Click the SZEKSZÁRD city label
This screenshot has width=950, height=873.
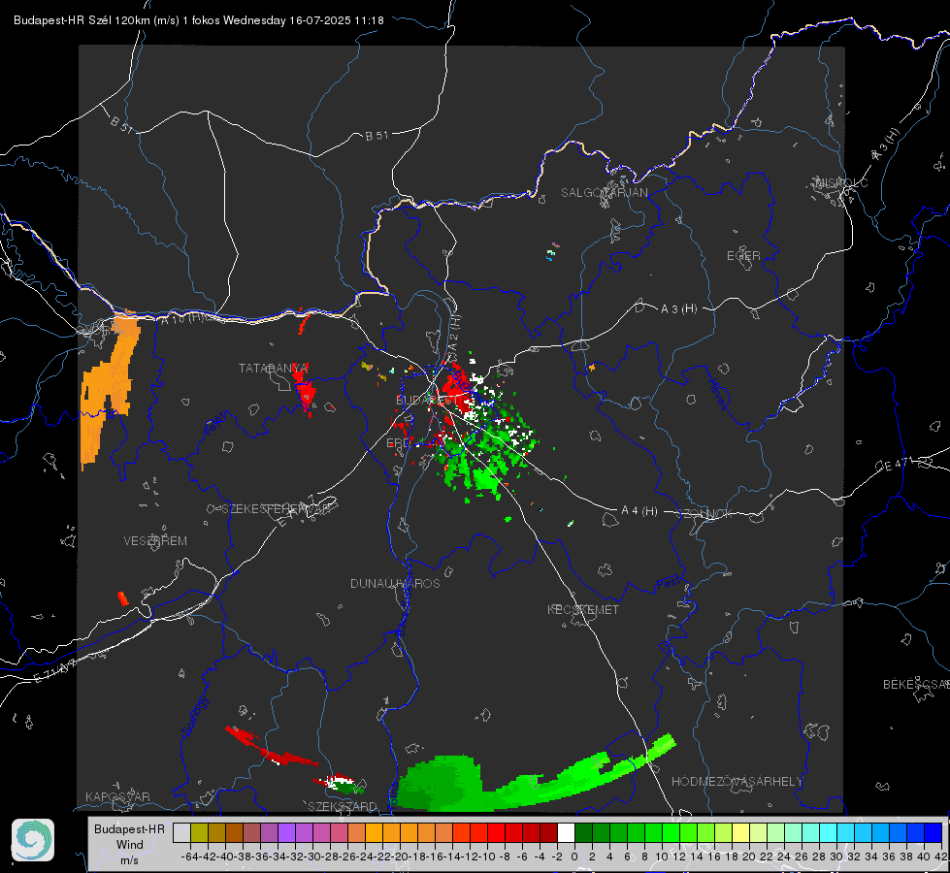coord(343,806)
